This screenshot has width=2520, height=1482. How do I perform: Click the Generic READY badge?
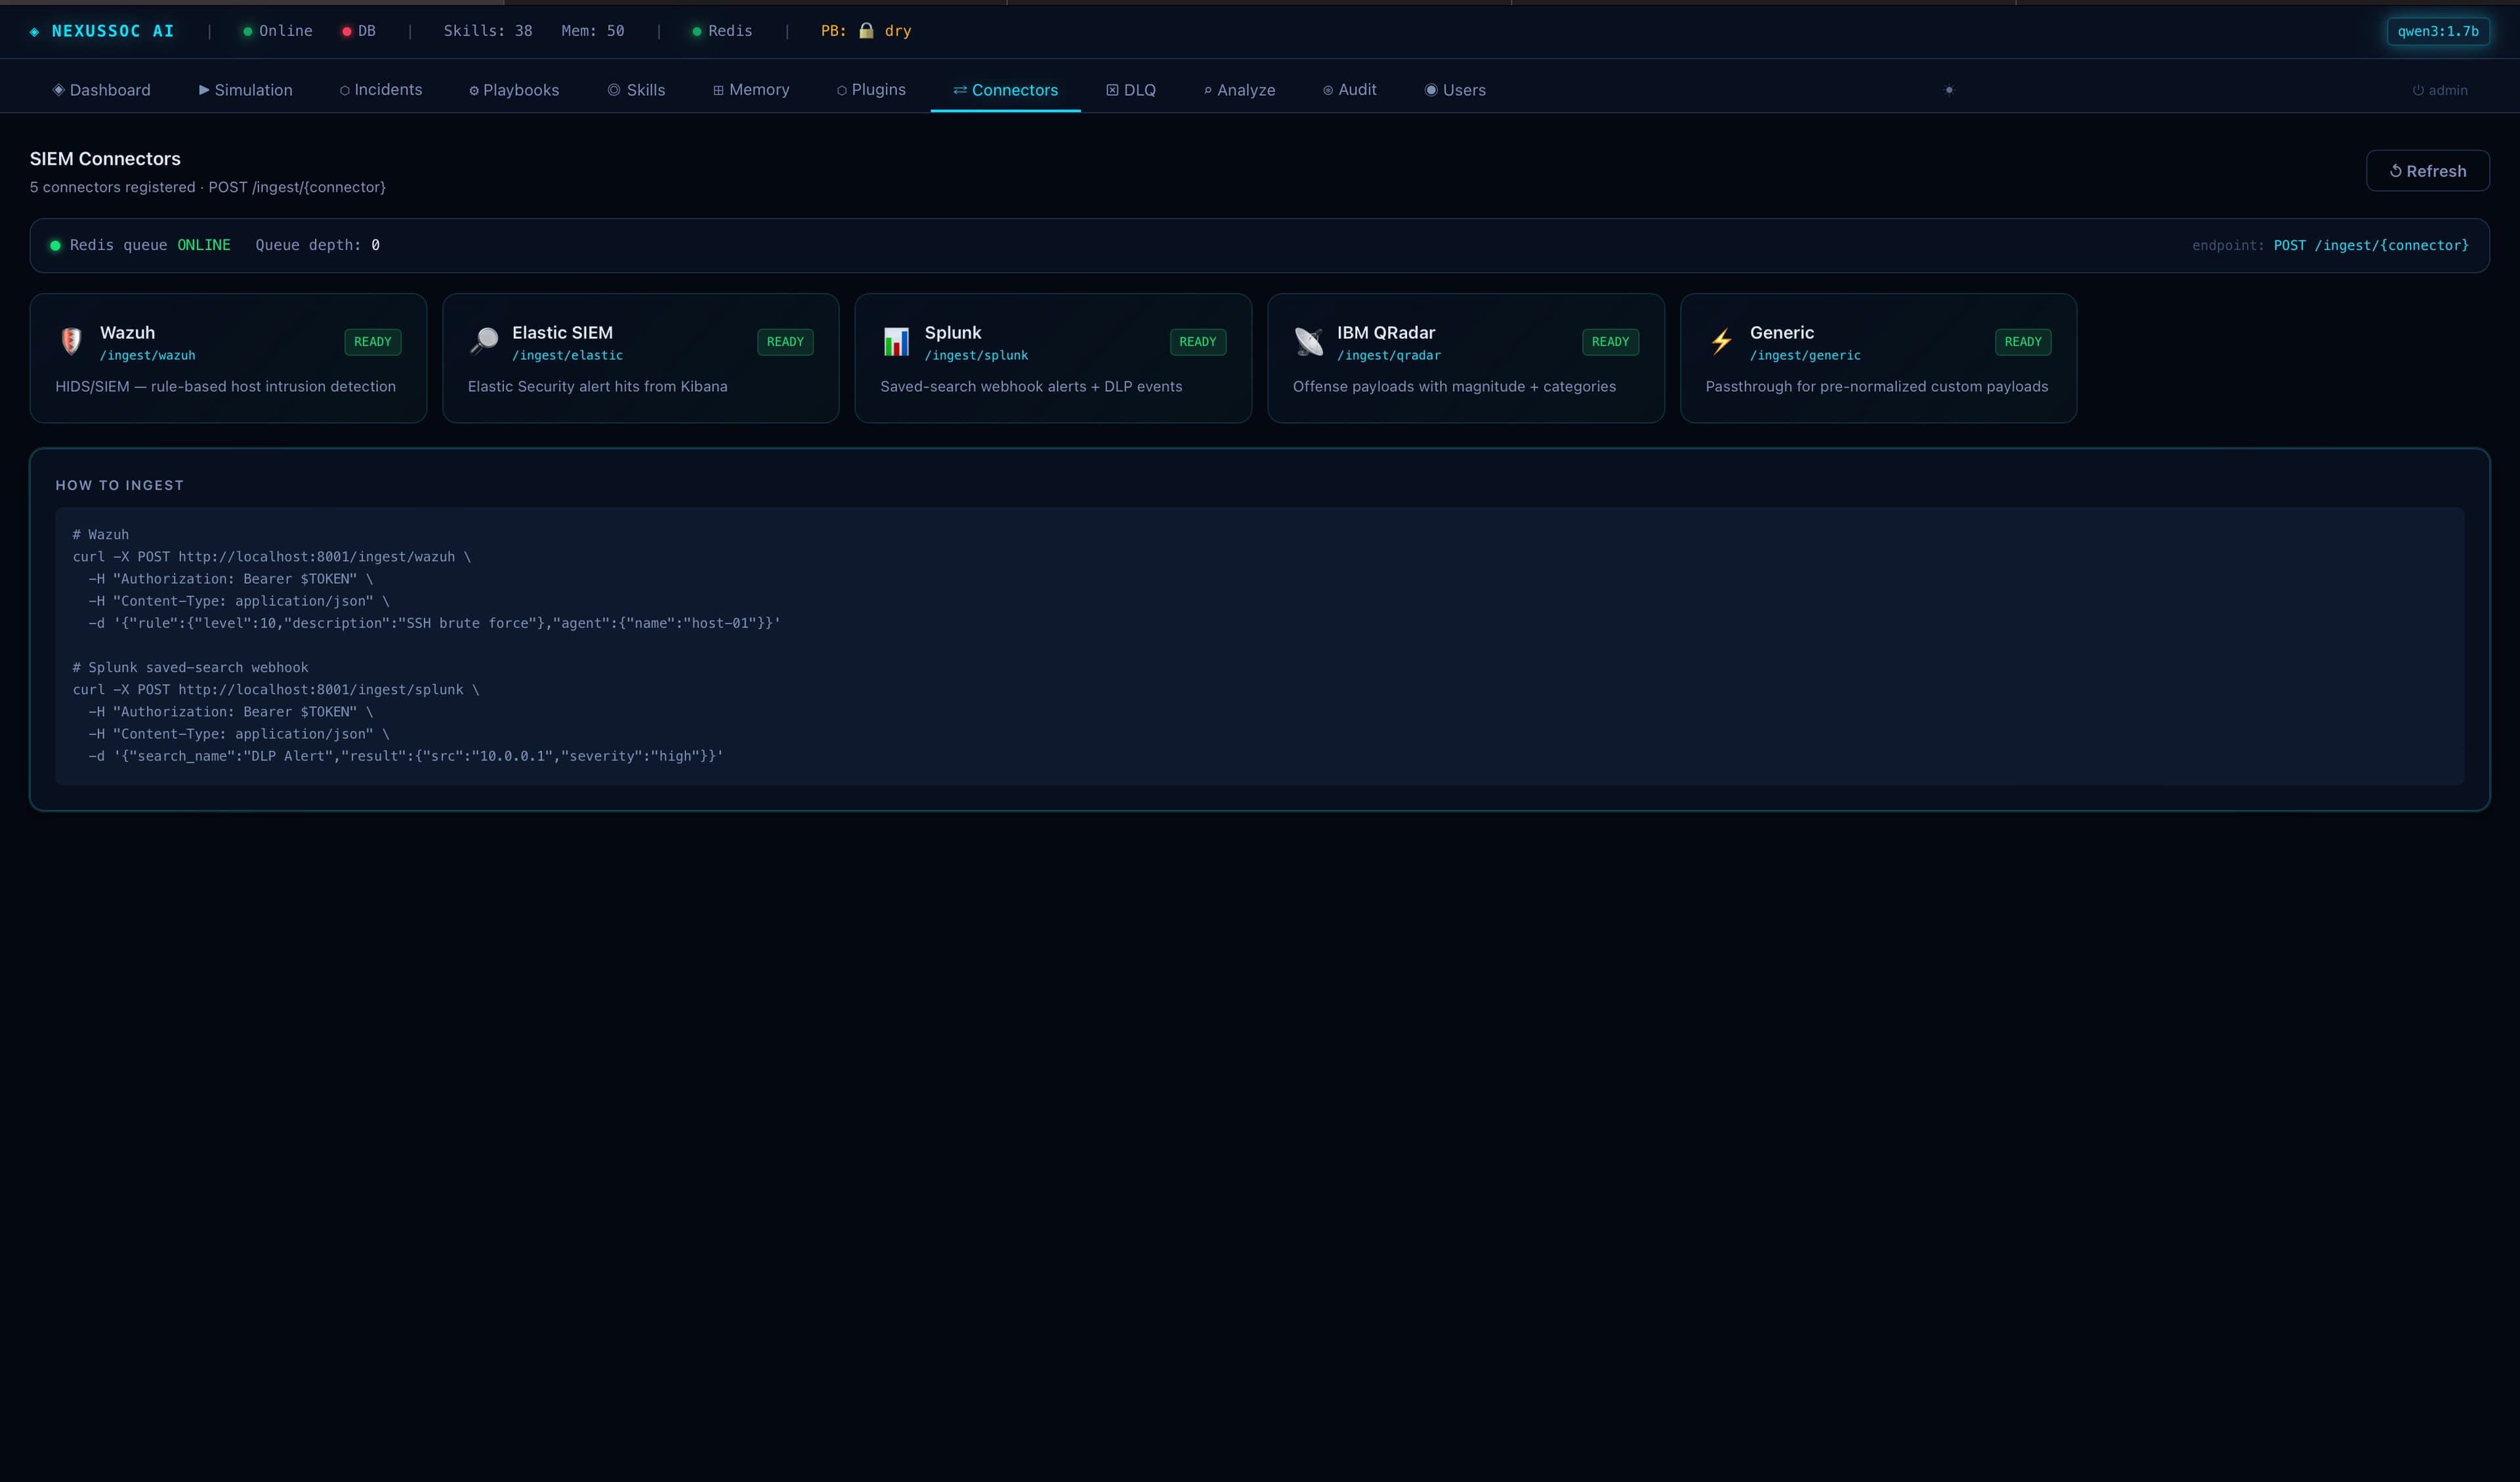(2023, 342)
